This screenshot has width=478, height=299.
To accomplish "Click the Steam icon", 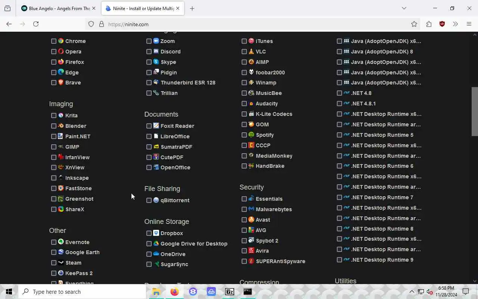I will click(x=61, y=263).
